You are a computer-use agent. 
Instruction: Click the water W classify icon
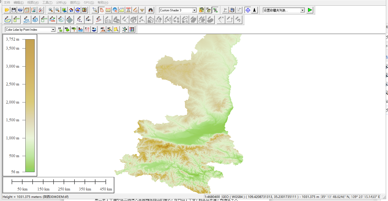94,29
